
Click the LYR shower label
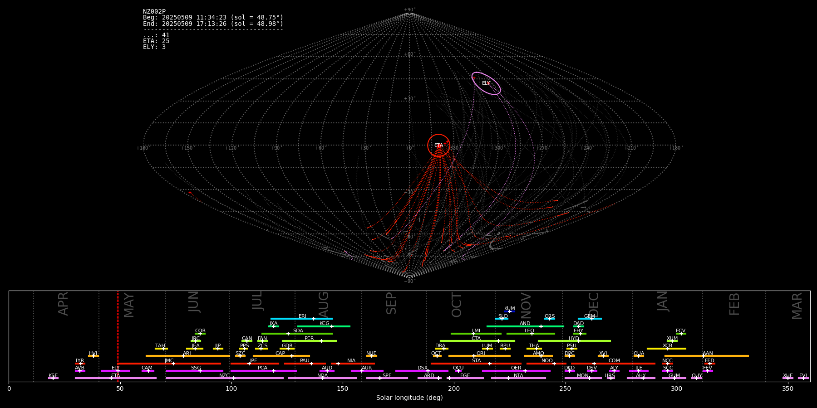point(80,361)
